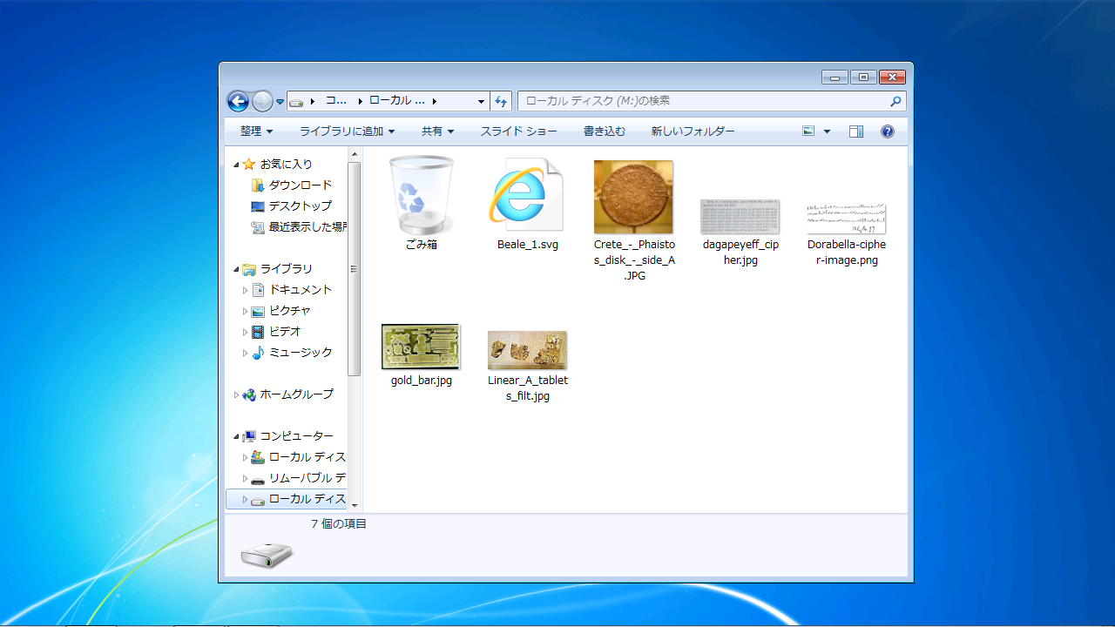The width and height of the screenshot is (1115, 627).
Task: Click the ライブラリ tree label
Action: pos(286,268)
